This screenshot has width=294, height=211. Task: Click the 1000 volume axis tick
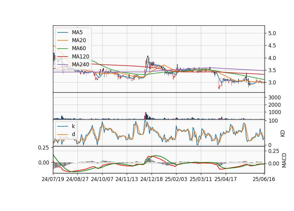[275, 112]
